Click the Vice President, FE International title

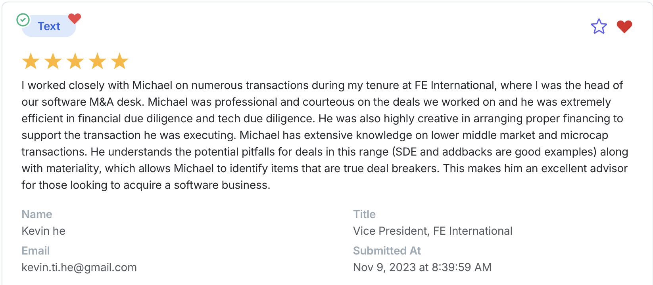[432, 231]
